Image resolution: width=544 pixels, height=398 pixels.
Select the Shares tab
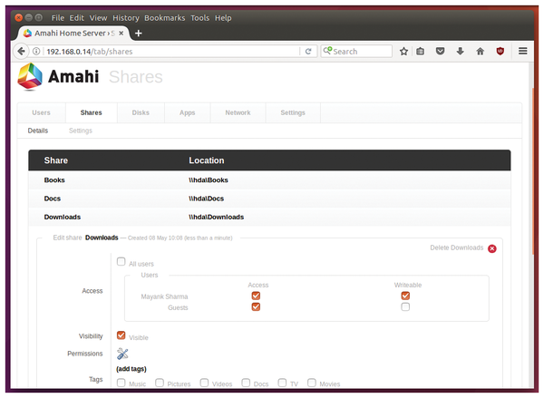tap(92, 112)
